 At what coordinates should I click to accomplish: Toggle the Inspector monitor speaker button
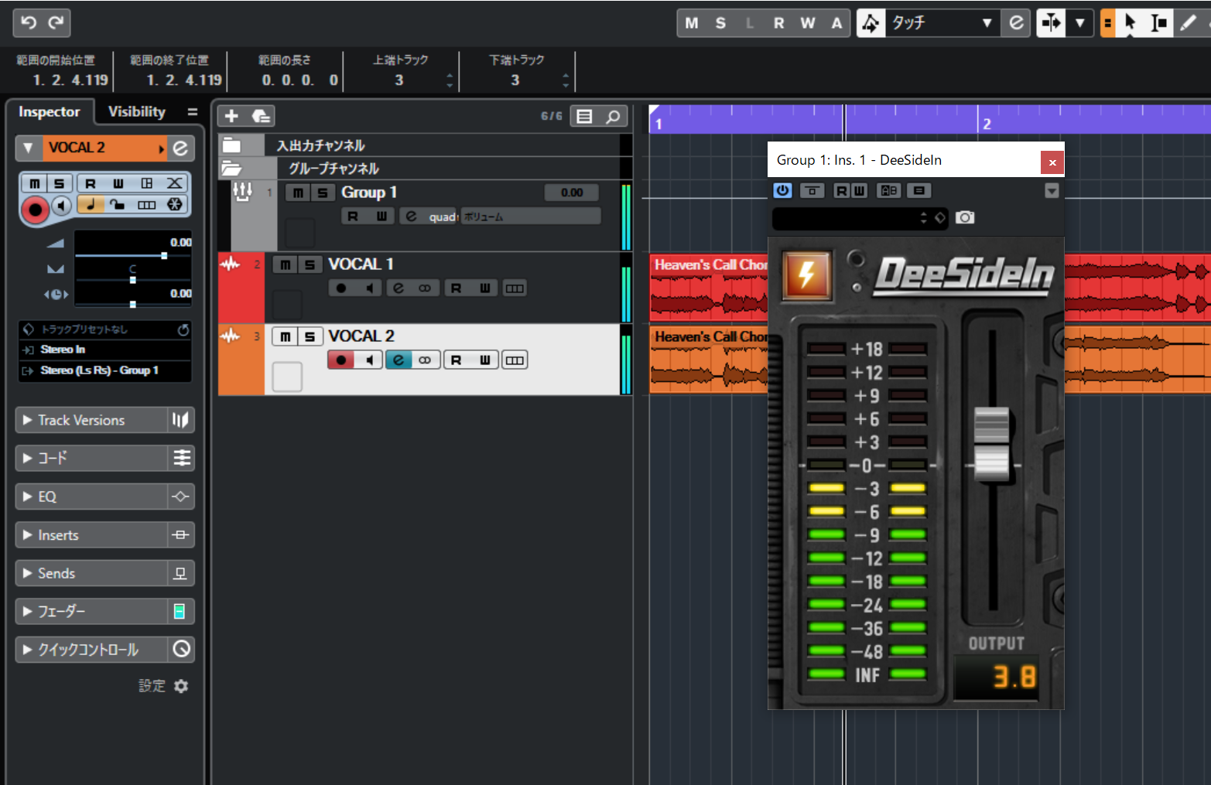62,205
